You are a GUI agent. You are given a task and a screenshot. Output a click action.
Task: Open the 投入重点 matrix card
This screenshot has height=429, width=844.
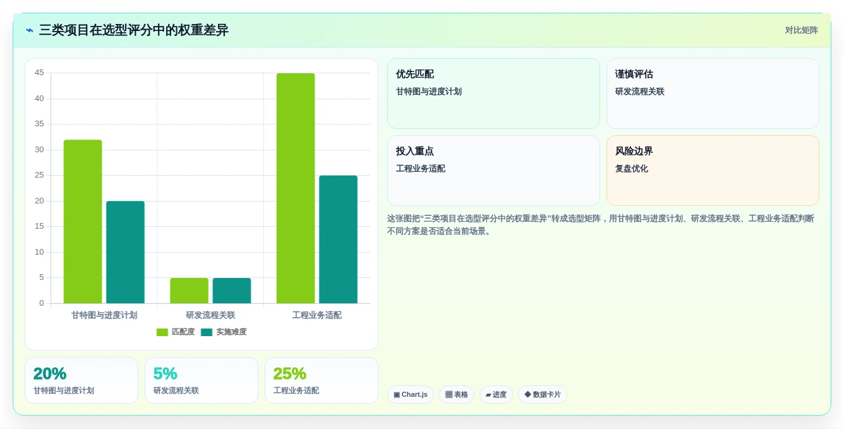point(493,171)
